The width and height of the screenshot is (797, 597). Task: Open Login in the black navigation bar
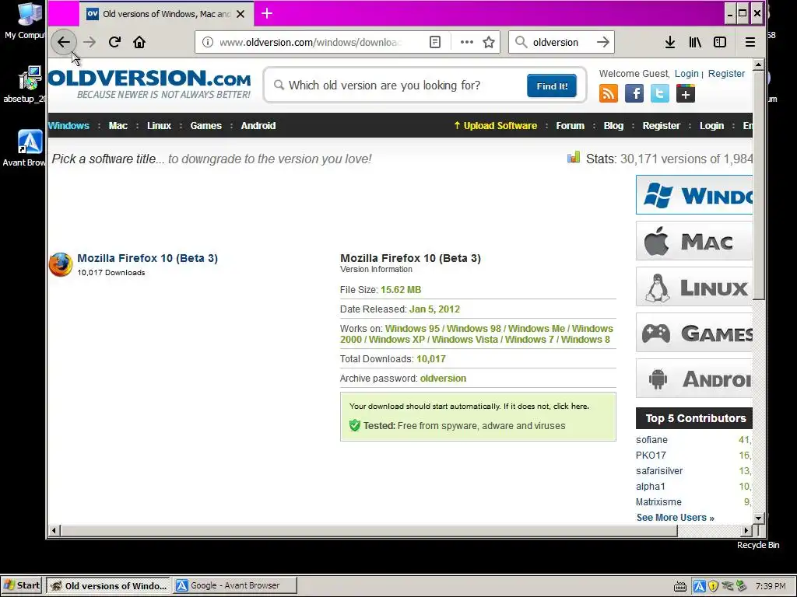click(x=711, y=126)
